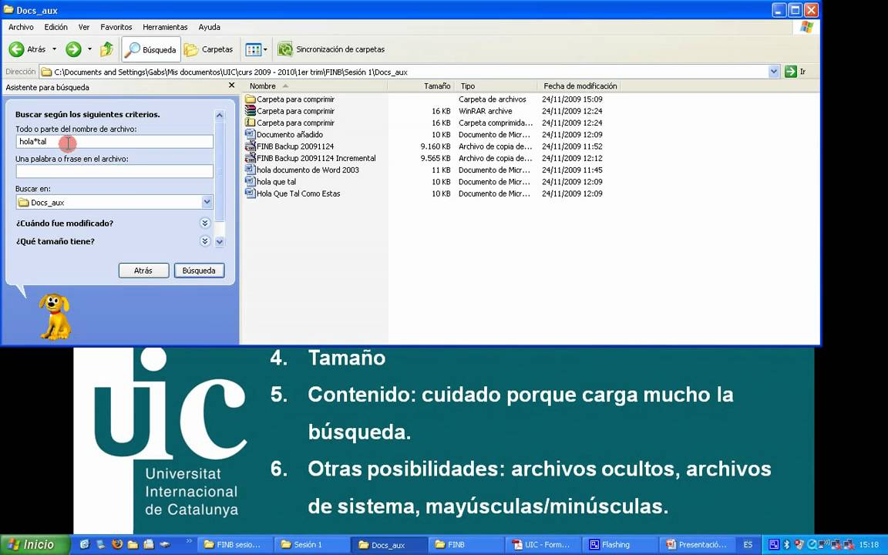
Task: Close the Asistente para búsqueda pane
Action: coord(231,86)
